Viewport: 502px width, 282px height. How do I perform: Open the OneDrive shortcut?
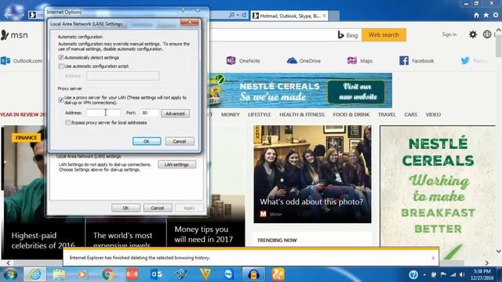304,61
